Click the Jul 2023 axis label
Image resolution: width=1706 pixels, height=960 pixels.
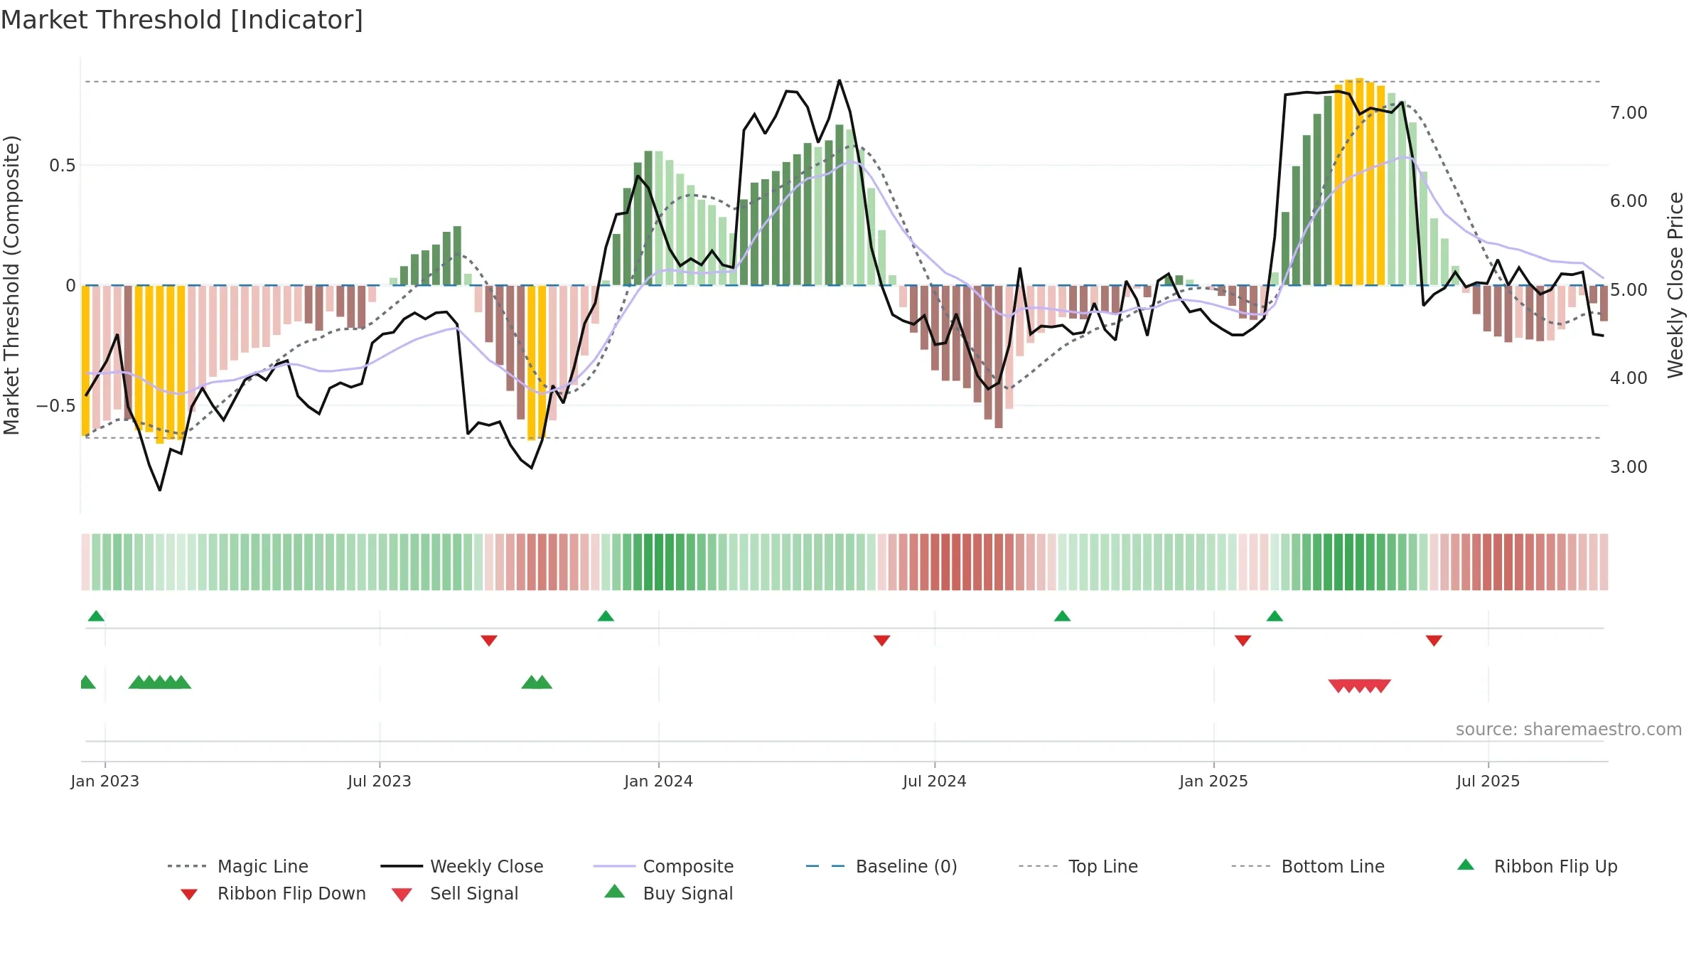[380, 782]
